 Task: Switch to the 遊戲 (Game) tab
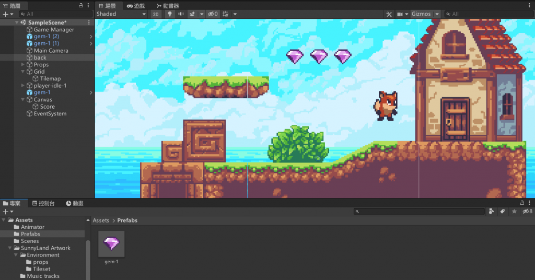click(136, 6)
